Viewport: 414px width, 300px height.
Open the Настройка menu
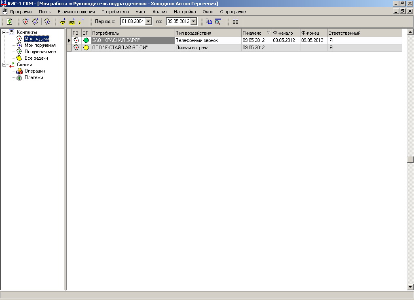[x=185, y=12]
